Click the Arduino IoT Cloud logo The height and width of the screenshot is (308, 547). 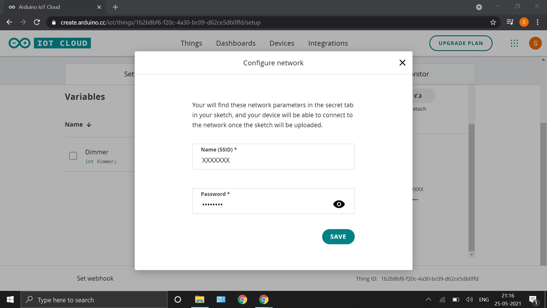pos(50,43)
